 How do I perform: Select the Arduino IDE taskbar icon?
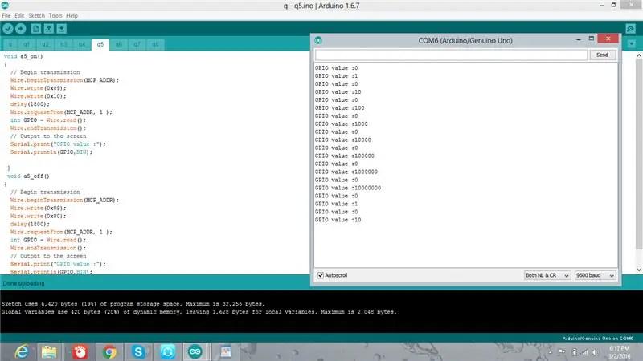click(195, 352)
